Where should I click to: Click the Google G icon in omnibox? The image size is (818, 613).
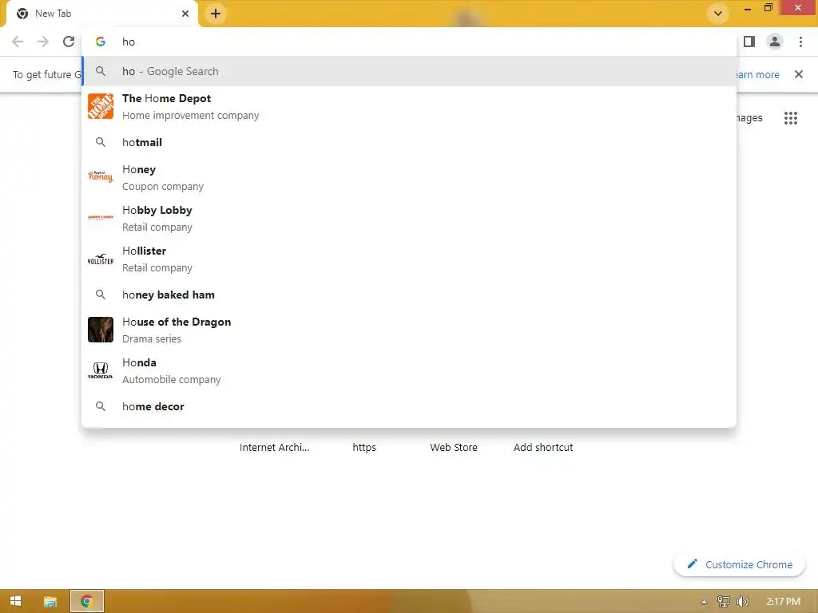click(x=101, y=42)
